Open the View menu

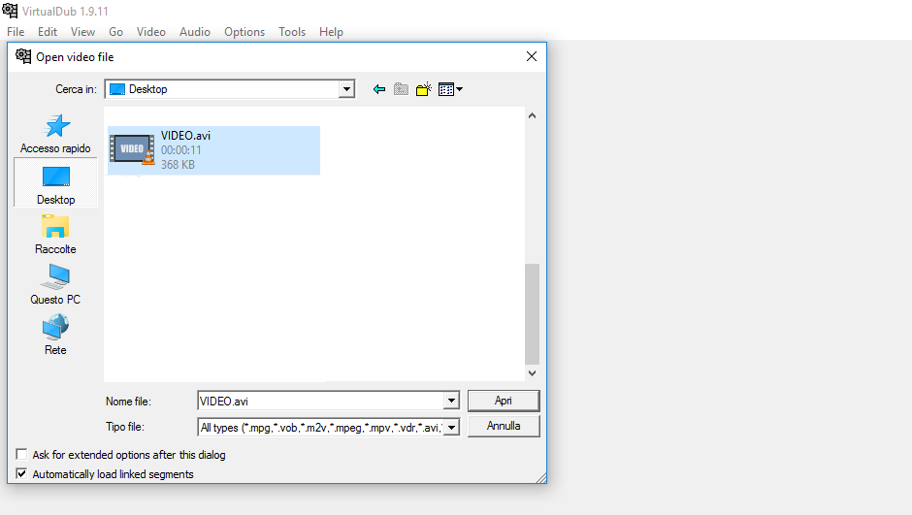click(x=82, y=31)
